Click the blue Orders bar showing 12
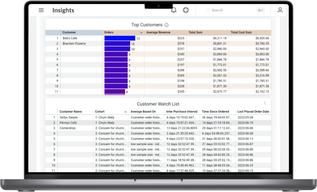 point(120,38)
